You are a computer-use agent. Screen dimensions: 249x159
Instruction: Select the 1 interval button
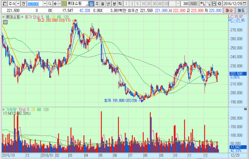click(126, 4)
